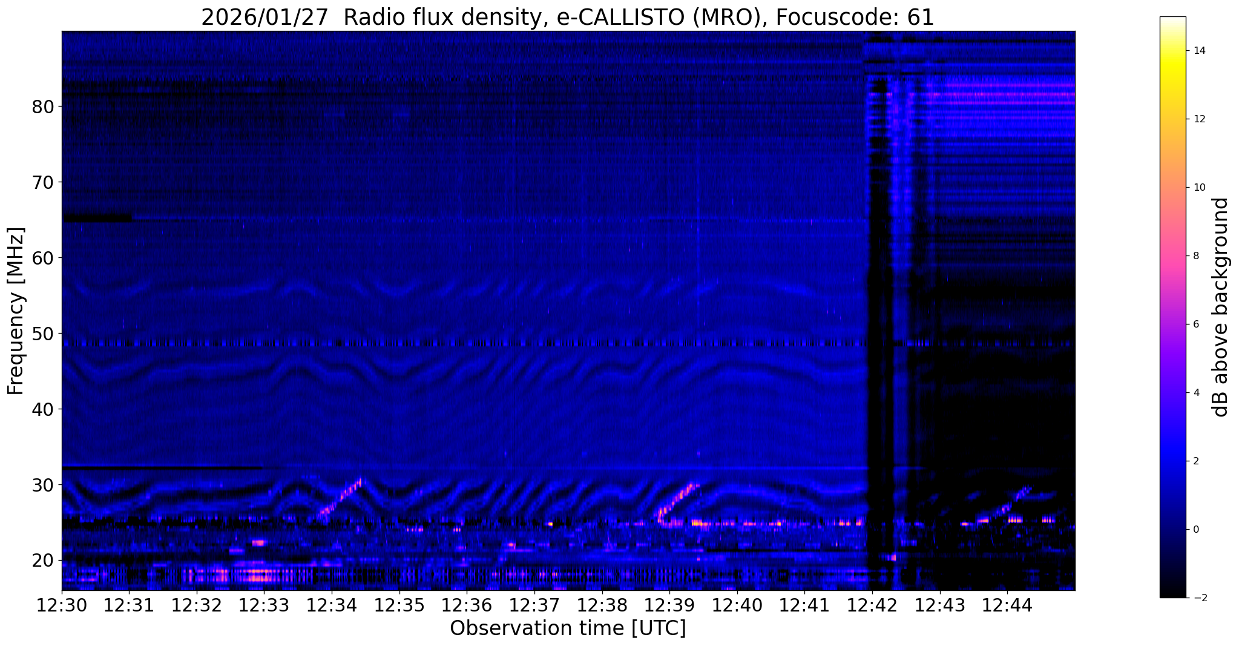
Task: Click the 12:31 time tick label
Action: pyautogui.click(x=129, y=605)
